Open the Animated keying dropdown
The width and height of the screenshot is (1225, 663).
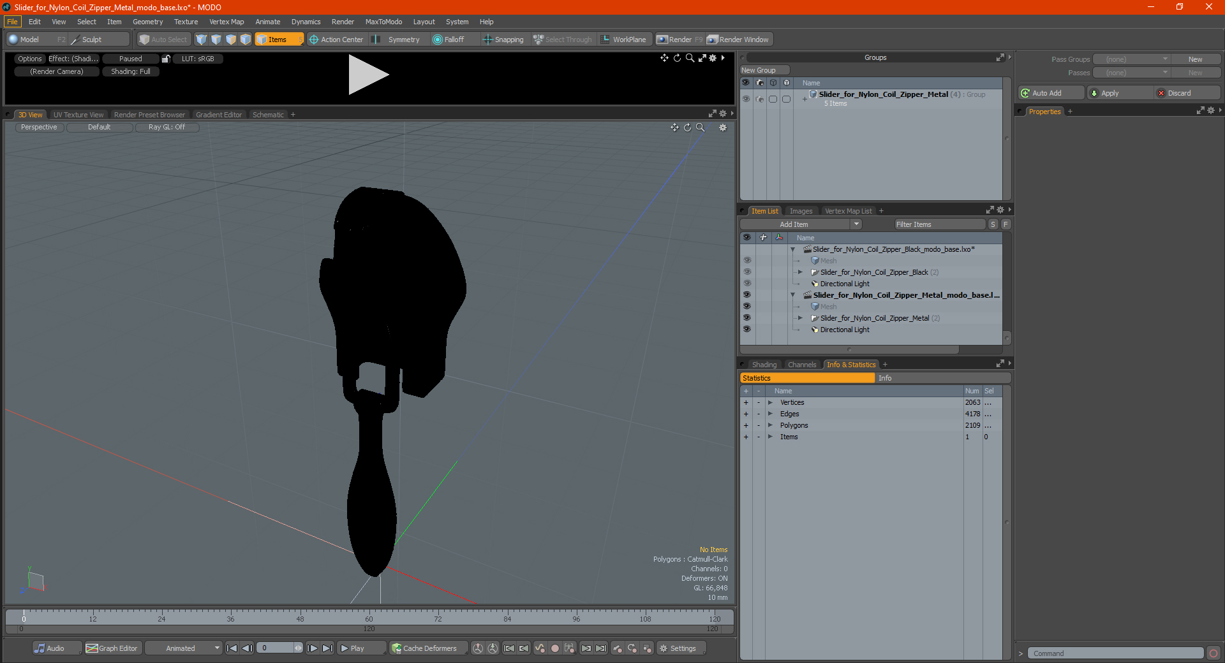point(184,648)
